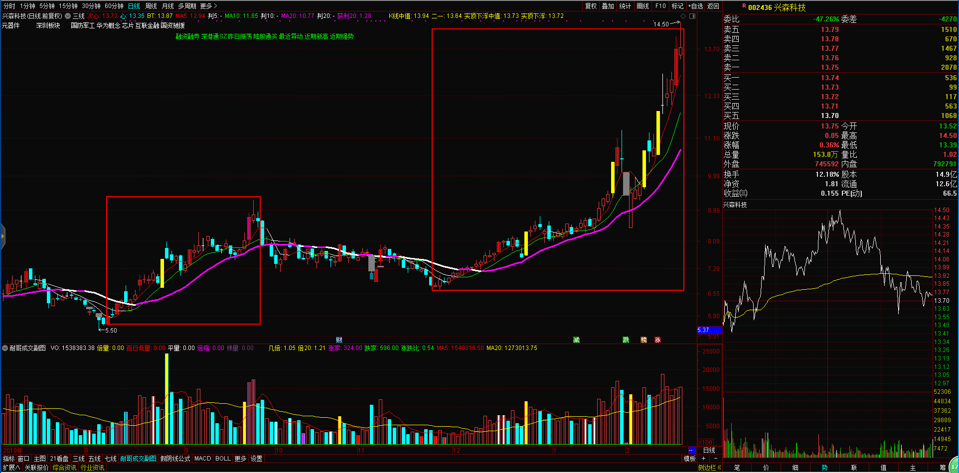The height and width of the screenshot is (473, 959).
Task: Open the 综合资讯 news tab
Action: 64,468
